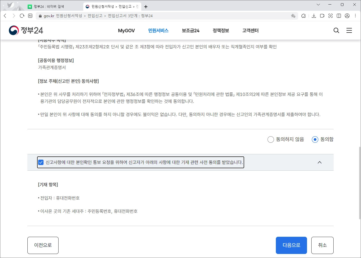This screenshot has width=361, height=258.
Task: Click the Naver shortcut icon beside reload
Action: (x=30, y=16)
